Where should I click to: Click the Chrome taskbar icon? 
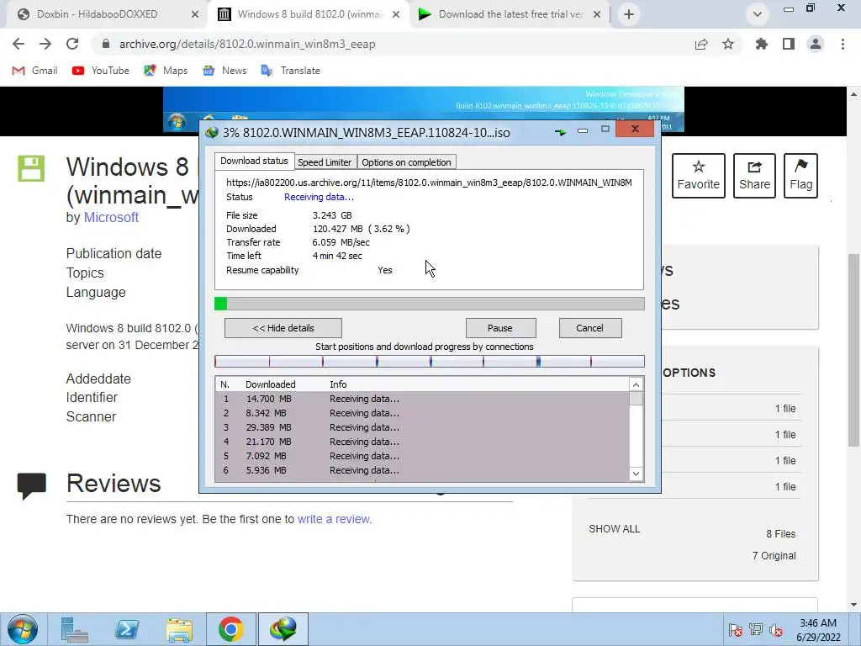tap(231, 629)
